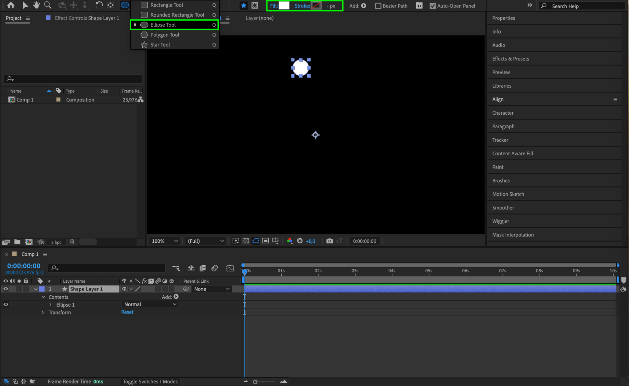Click Toggle Switches / Modes button
The image size is (629, 386).
150,382
